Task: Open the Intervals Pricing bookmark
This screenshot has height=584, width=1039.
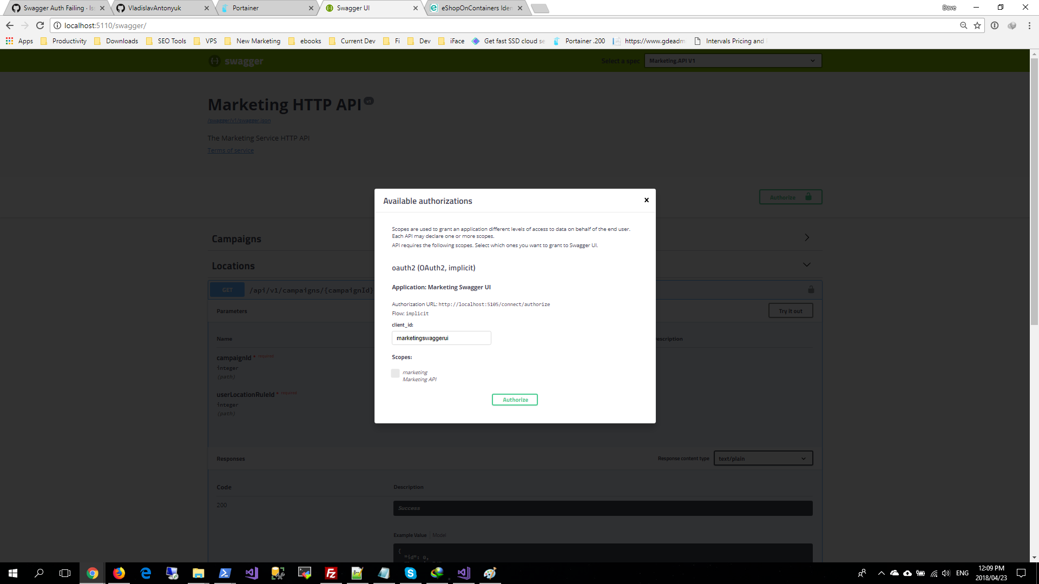Action: (730, 41)
